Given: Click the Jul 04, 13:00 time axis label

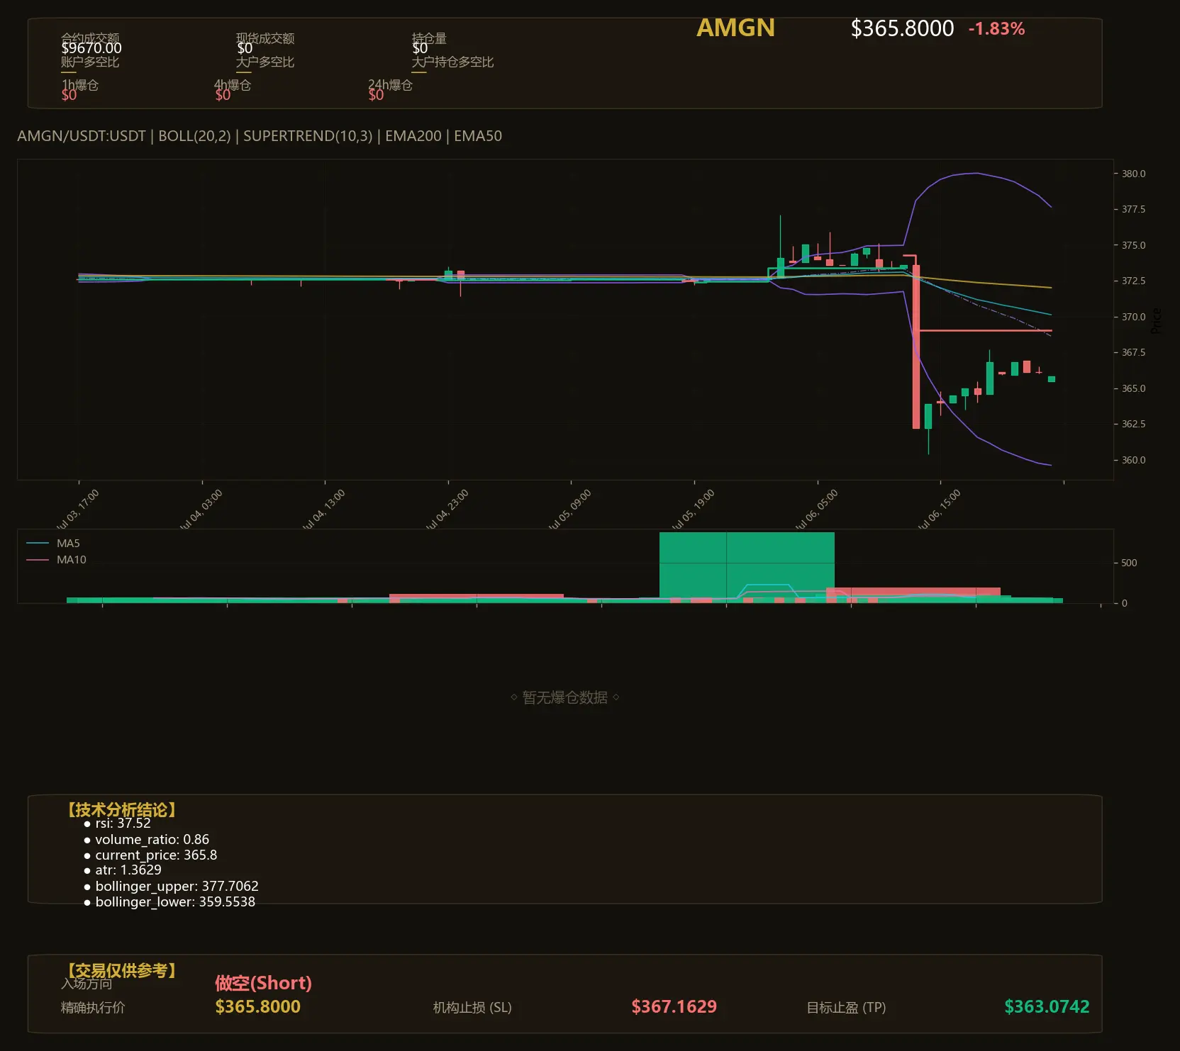Looking at the screenshot, I should click(x=324, y=510).
